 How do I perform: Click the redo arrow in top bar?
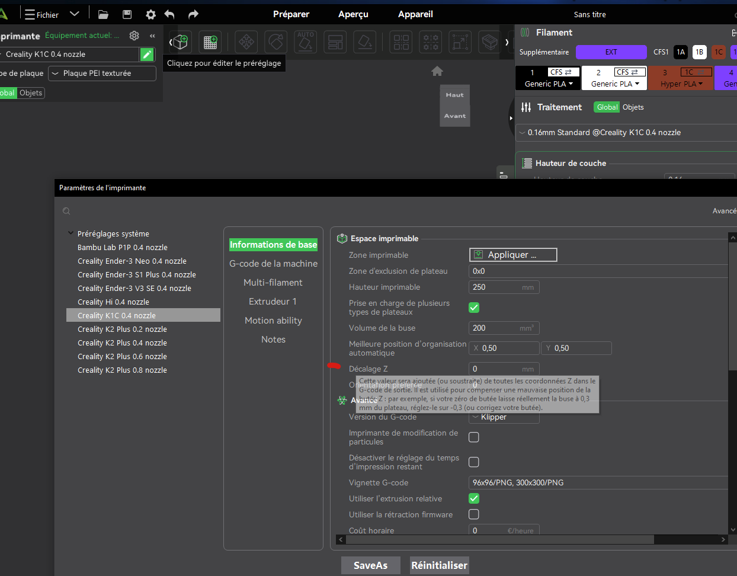click(x=193, y=14)
